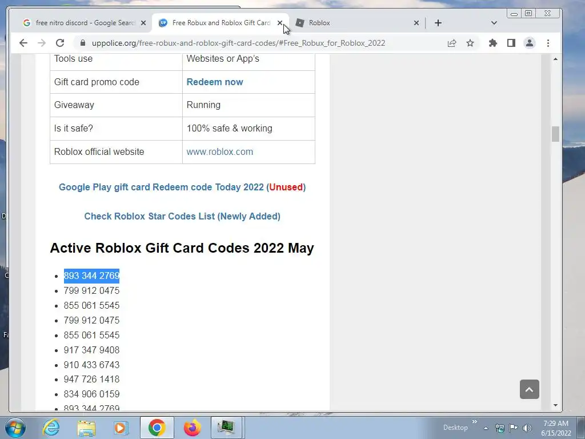Screen dimensions: 585x439
Task: Click the browser forward arrow
Action: tap(41, 43)
